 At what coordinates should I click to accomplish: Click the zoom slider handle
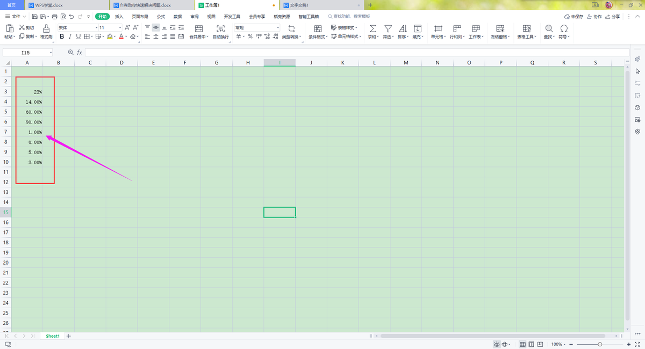point(600,344)
